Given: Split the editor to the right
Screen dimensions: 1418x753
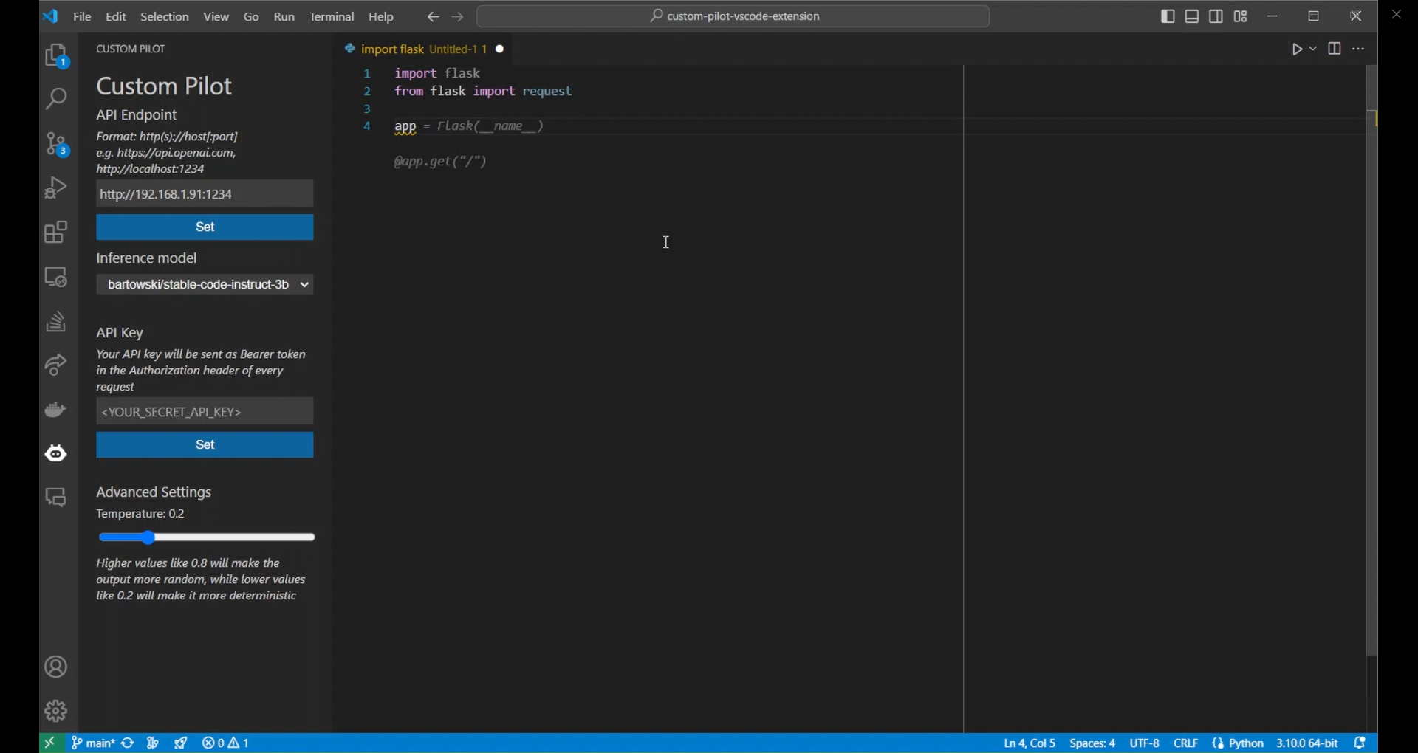Looking at the screenshot, I should (1335, 49).
